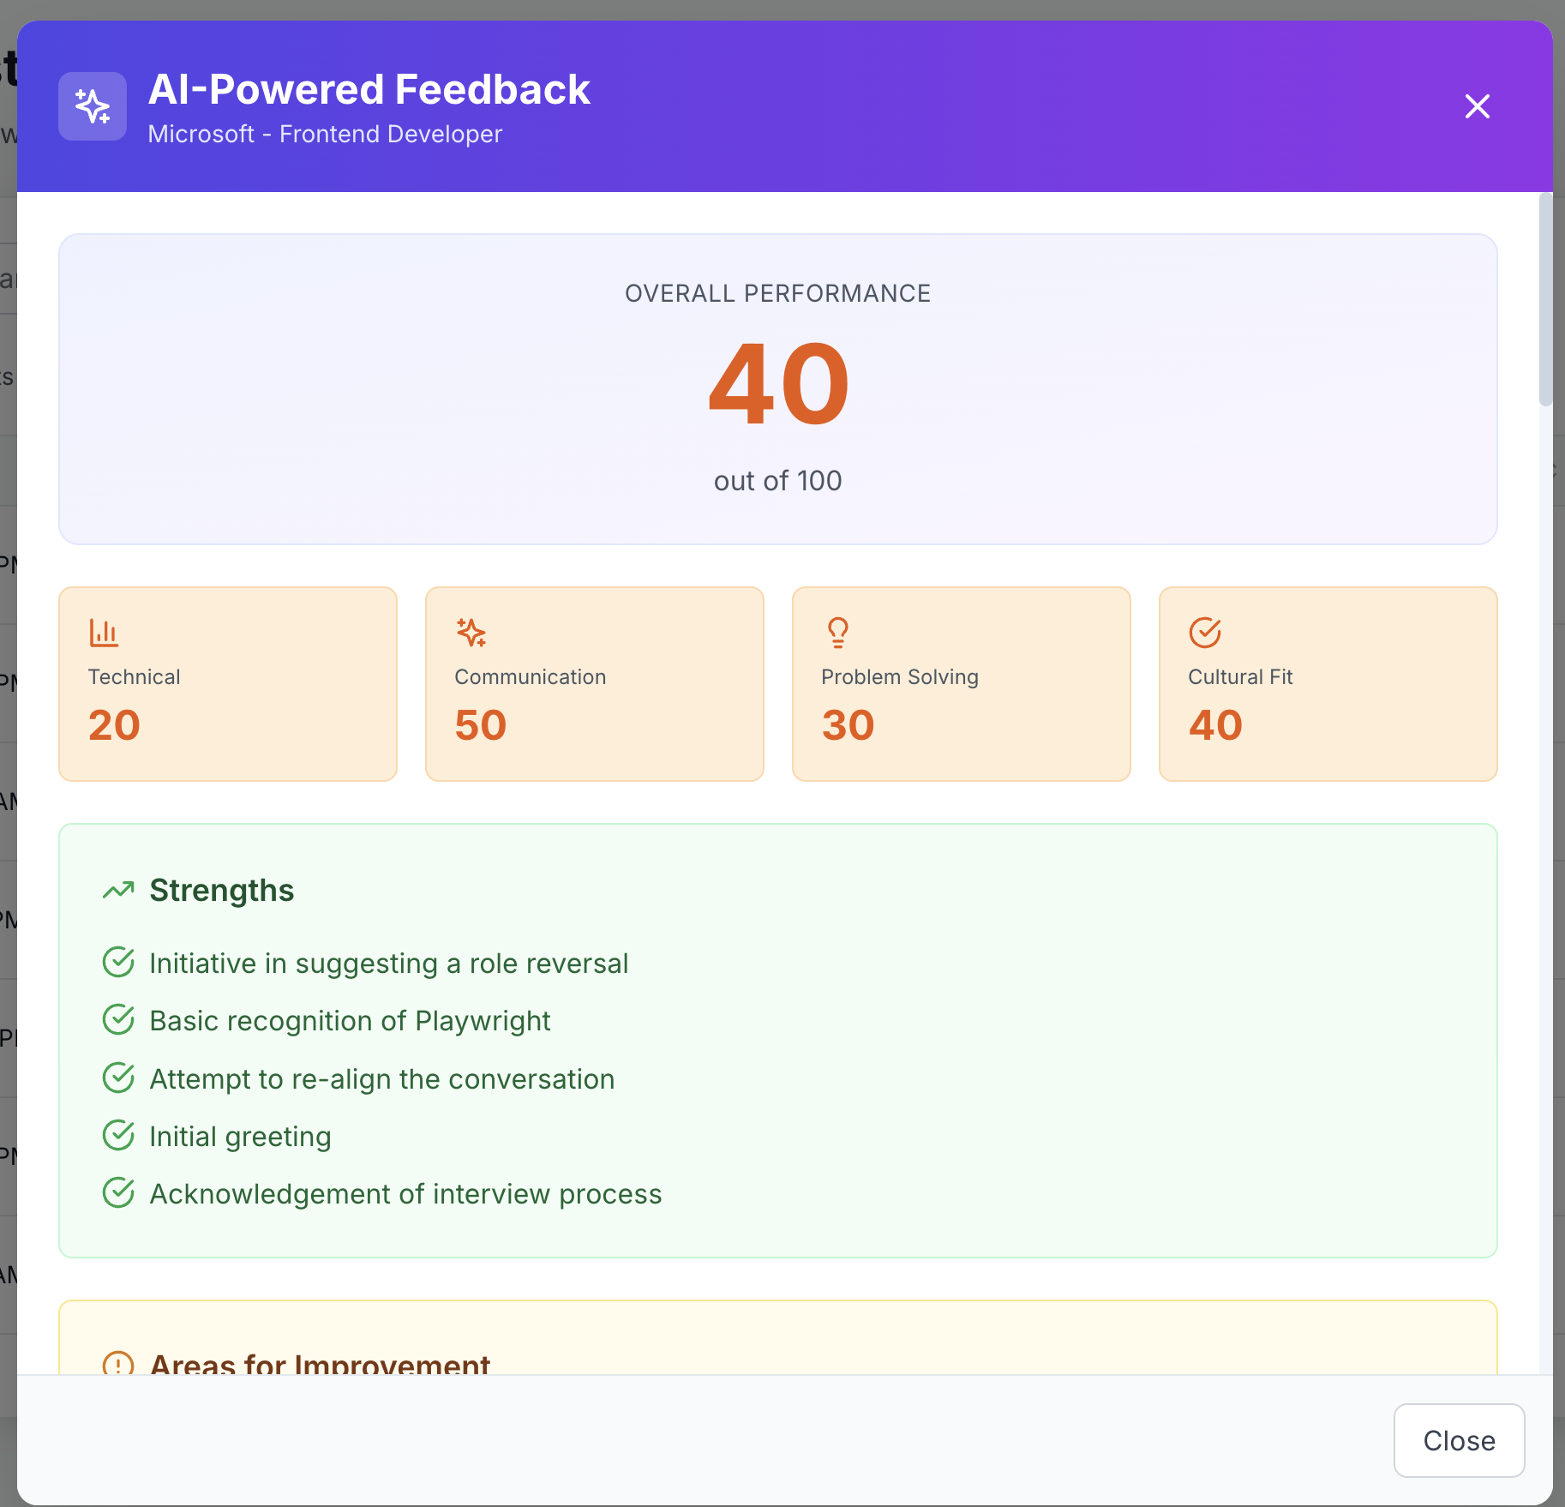Click the Areas for Improvement heading
1565x1507 pixels.
point(320,1364)
